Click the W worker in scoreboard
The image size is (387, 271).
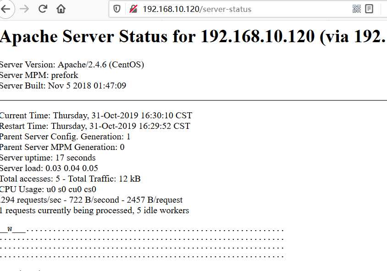(10, 229)
